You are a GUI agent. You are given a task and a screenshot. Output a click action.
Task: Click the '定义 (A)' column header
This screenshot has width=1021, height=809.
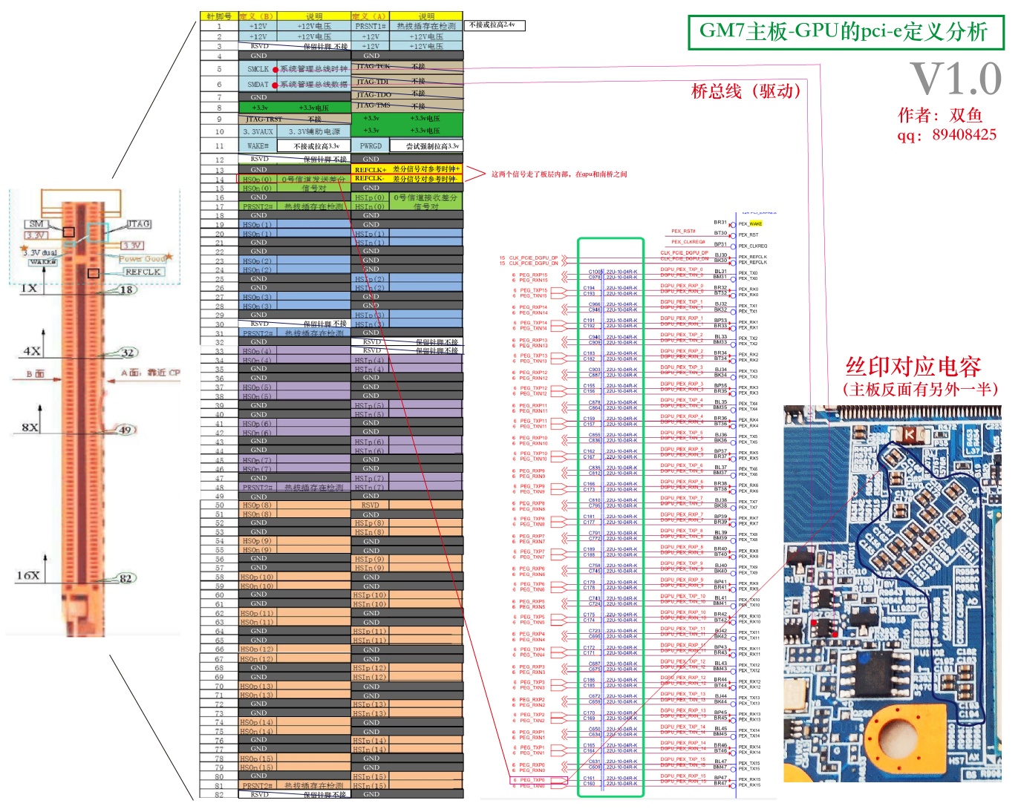tap(370, 16)
